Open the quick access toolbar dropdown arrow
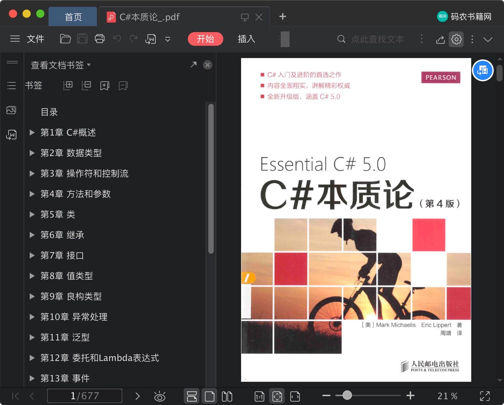504x405 pixels. (x=168, y=39)
